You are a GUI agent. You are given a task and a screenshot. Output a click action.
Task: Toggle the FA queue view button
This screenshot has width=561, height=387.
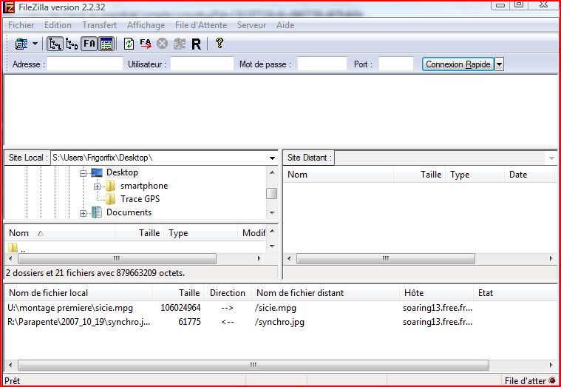pos(89,44)
